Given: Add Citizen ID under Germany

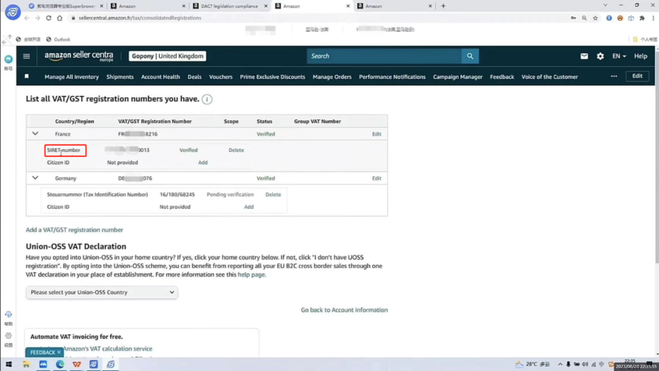Looking at the screenshot, I should click(249, 207).
